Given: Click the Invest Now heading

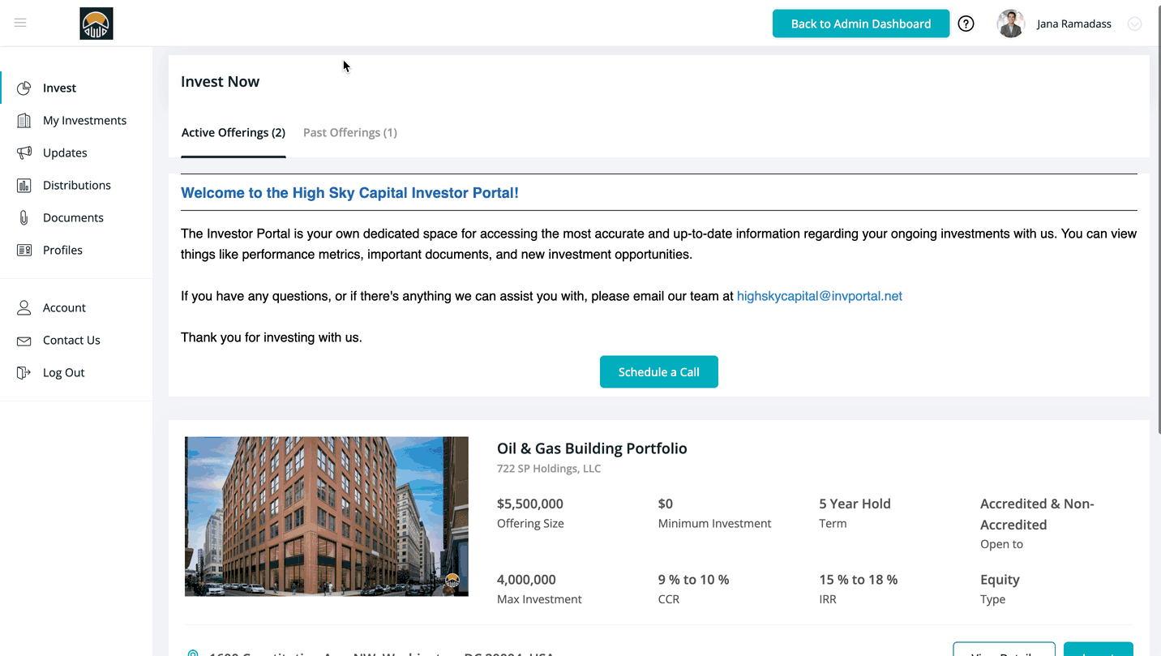Looking at the screenshot, I should point(221,81).
